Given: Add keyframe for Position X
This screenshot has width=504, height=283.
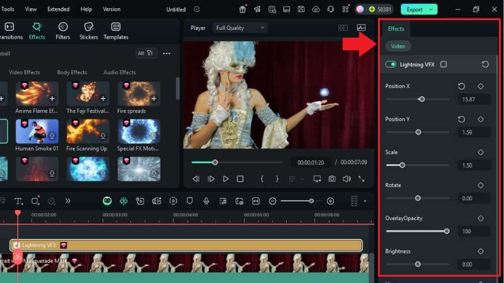Looking at the screenshot, I should point(481,86).
